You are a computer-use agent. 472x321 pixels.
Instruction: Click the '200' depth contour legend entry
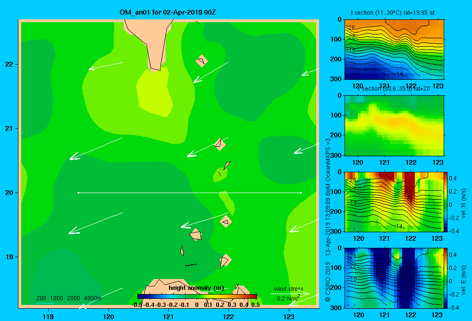point(41,298)
